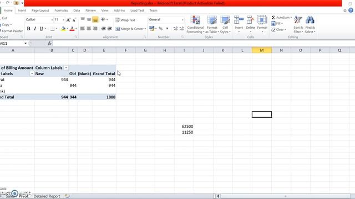
Task: Align text right
Action: (95, 29)
